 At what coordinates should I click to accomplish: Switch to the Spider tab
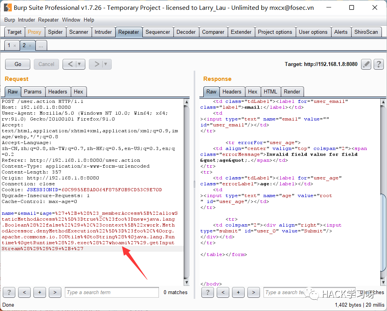pos(55,32)
